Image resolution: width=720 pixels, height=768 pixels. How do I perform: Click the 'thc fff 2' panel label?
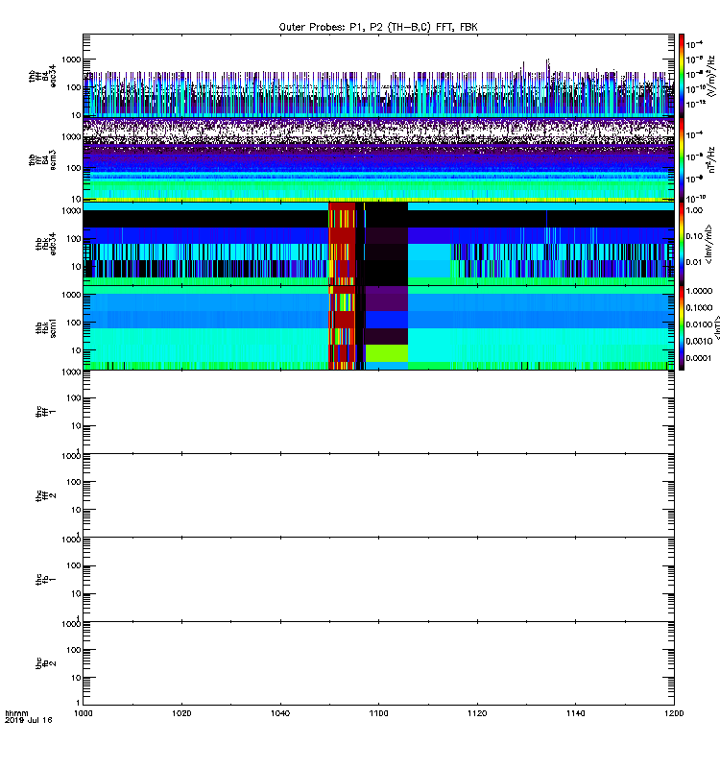coord(46,495)
